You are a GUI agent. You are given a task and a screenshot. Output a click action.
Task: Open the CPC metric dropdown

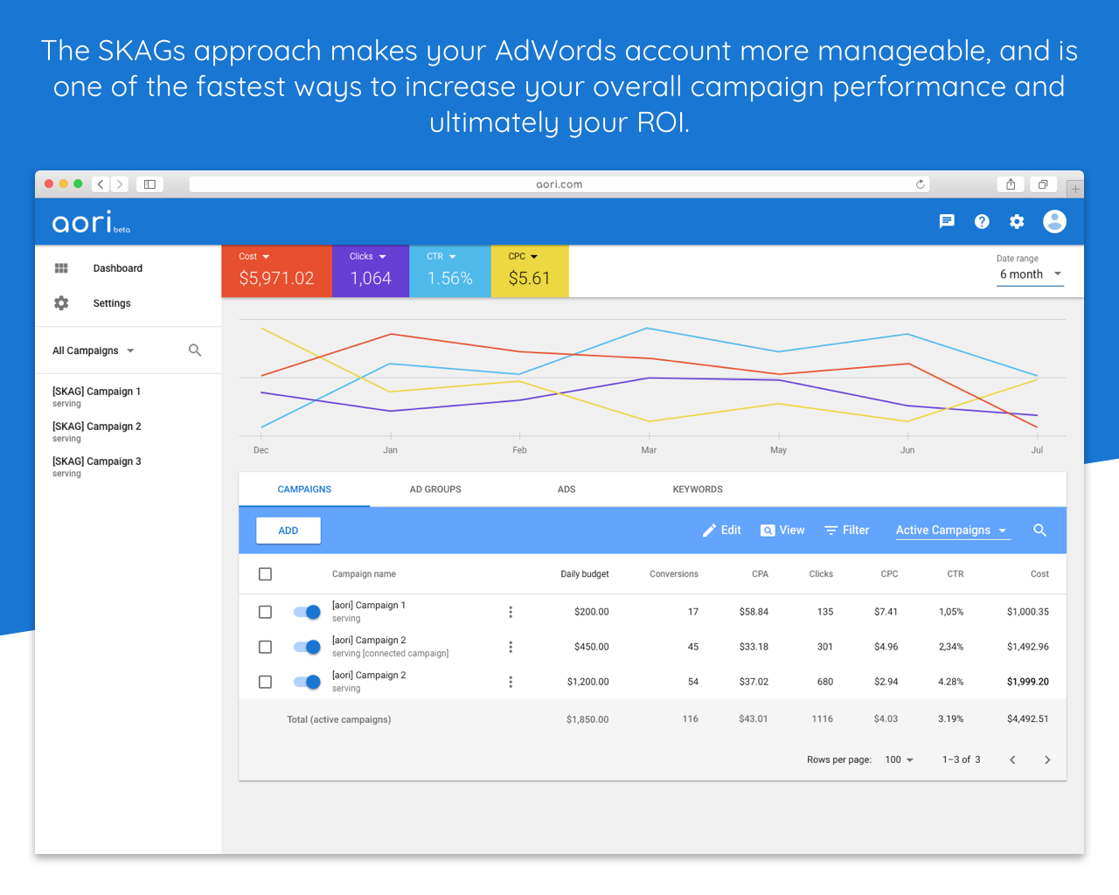pyautogui.click(x=523, y=257)
